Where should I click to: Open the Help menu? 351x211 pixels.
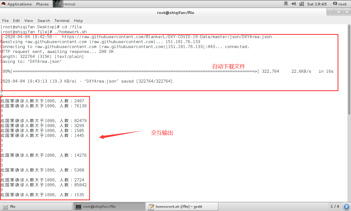point(78,21)
